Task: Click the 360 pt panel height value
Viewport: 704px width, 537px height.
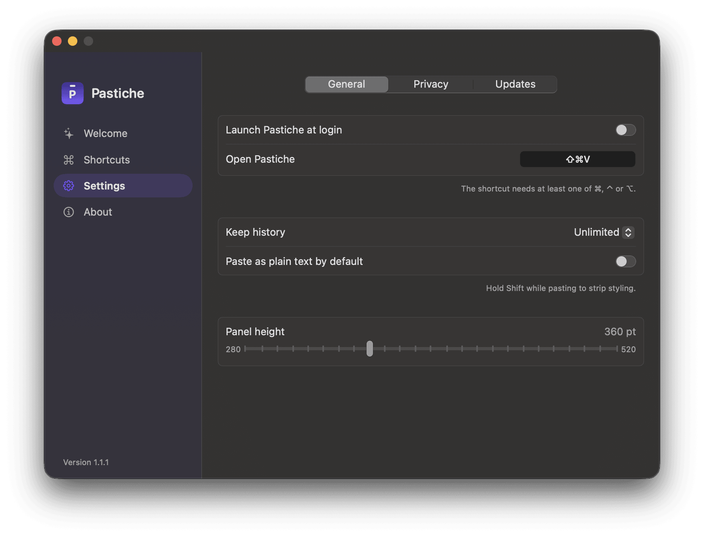Action: (x=620, y=332)
